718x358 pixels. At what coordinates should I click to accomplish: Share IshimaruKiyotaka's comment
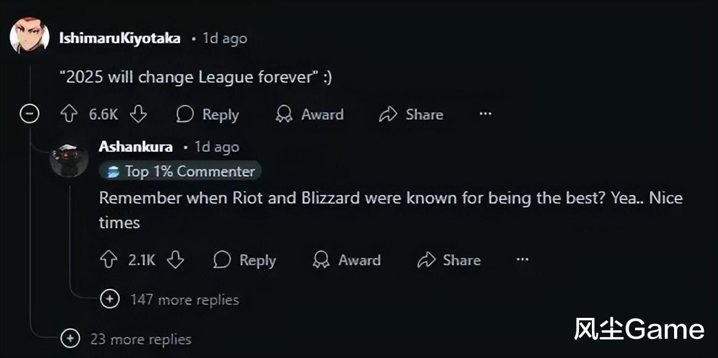click(x=411, y=114)
